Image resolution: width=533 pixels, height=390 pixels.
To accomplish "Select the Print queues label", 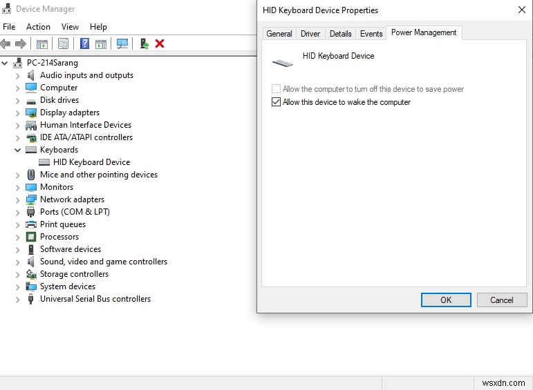I will click(62, 224).
